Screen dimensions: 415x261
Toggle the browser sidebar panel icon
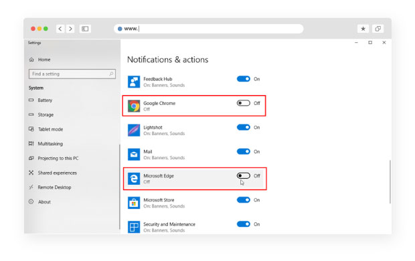(85, 29)
